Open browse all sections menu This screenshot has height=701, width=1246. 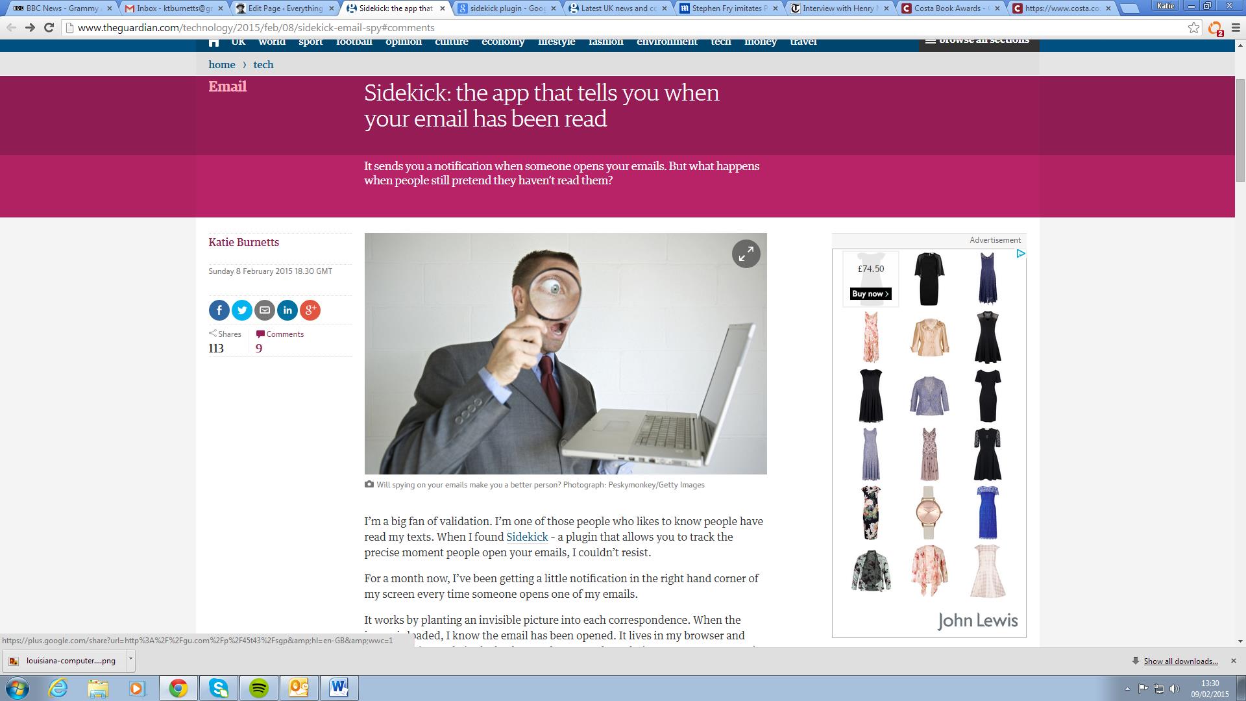point(978,42)
